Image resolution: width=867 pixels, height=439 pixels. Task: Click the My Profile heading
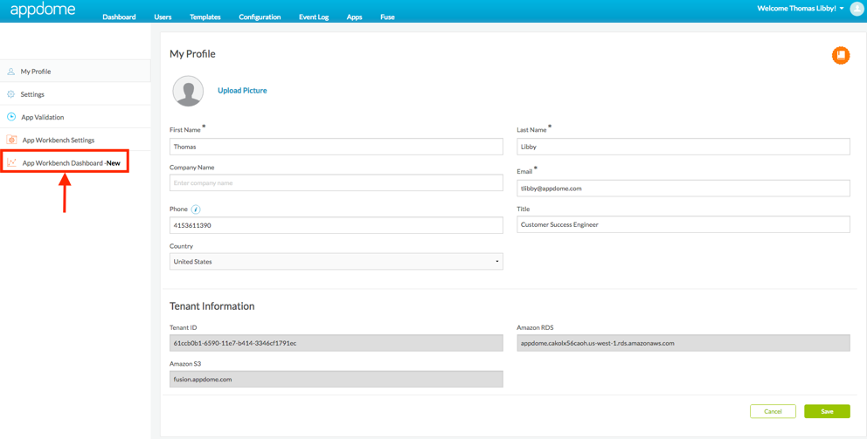[x=192, y=54]
